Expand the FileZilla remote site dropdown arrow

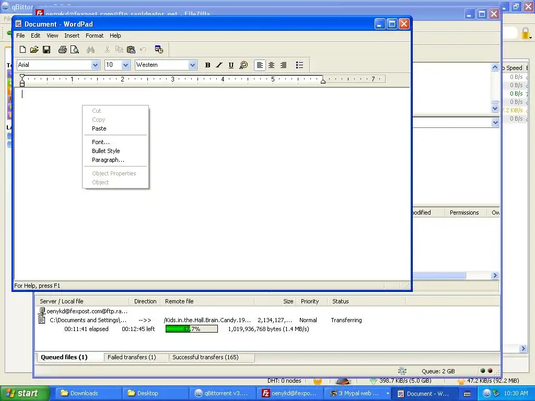(495, 122)
